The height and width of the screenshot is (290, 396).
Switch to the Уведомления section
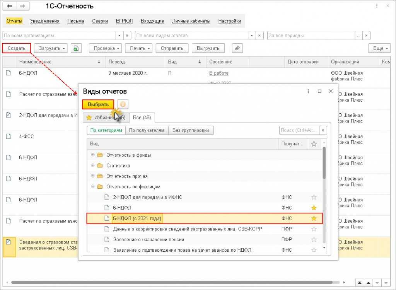45,21
